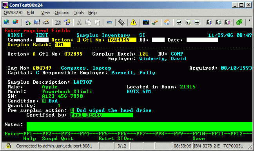
Task: Open the Help menu
Action: point(93,13)
